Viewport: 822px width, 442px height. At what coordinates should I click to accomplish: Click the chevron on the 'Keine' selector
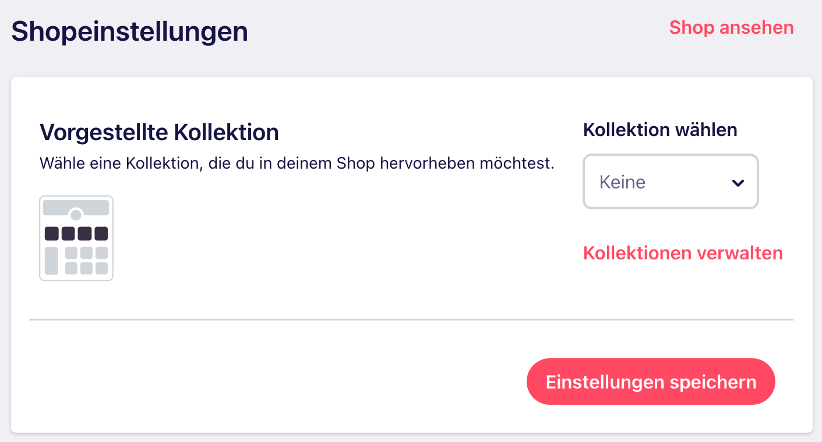point(738,182)
